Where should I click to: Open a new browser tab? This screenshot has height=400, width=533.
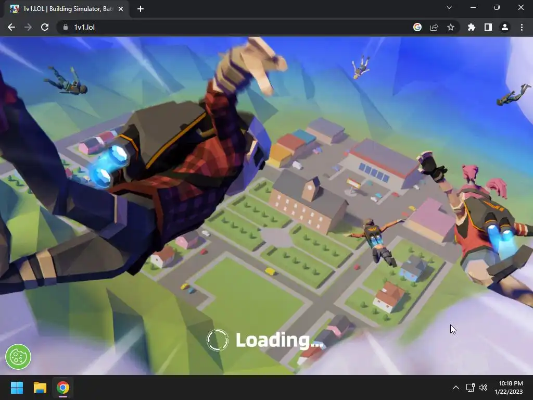(x=141, y=9)
